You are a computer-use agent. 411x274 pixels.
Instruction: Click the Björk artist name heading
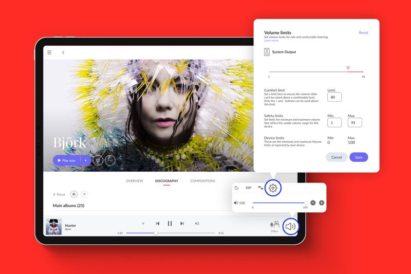[69, 143]
